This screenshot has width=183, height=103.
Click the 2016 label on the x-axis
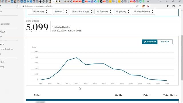click(104, 83)
